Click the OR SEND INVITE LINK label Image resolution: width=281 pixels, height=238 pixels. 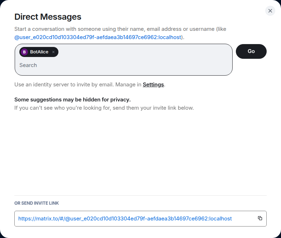(37, 203)
